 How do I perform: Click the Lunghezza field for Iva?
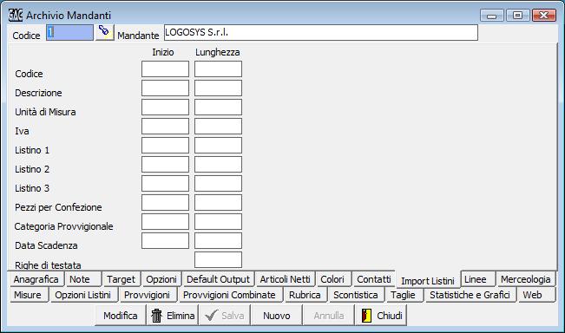[219, 126]
